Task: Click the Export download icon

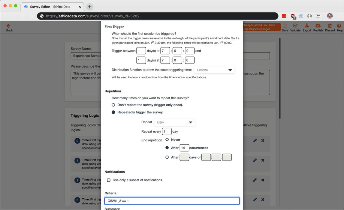Action: [306, 26]
